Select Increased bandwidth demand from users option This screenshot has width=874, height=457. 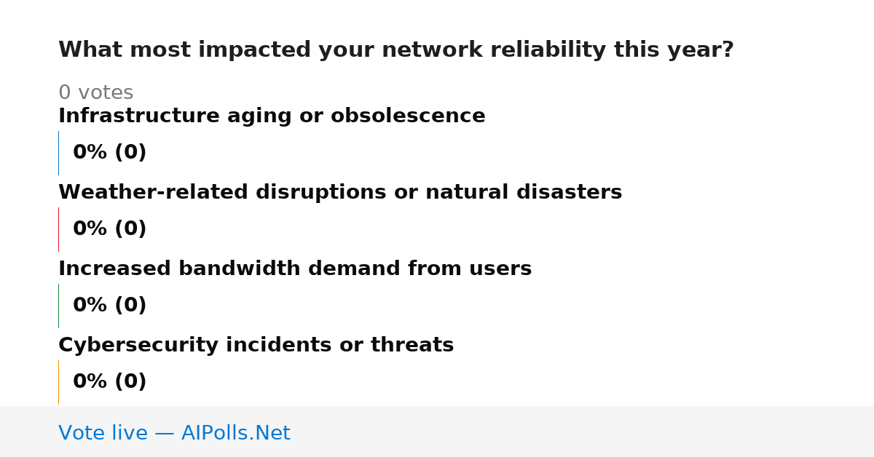click(295, 269)
